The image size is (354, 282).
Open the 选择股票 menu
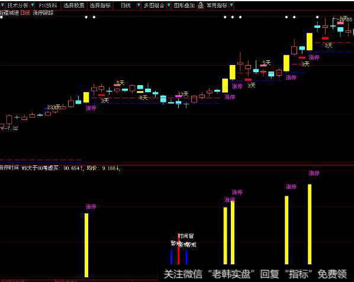tap(74, 5)
